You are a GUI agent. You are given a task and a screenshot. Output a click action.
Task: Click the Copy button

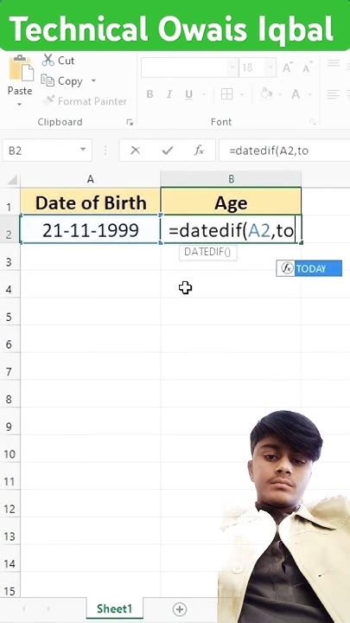63,81
